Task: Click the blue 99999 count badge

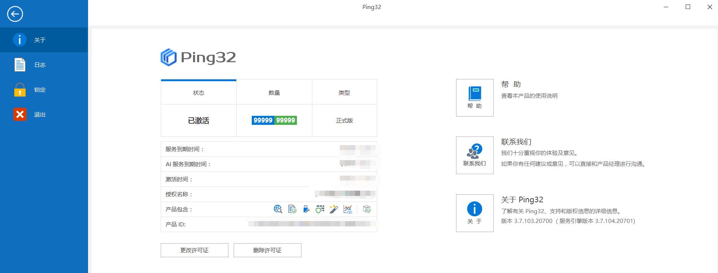Action: click(263, 120)
